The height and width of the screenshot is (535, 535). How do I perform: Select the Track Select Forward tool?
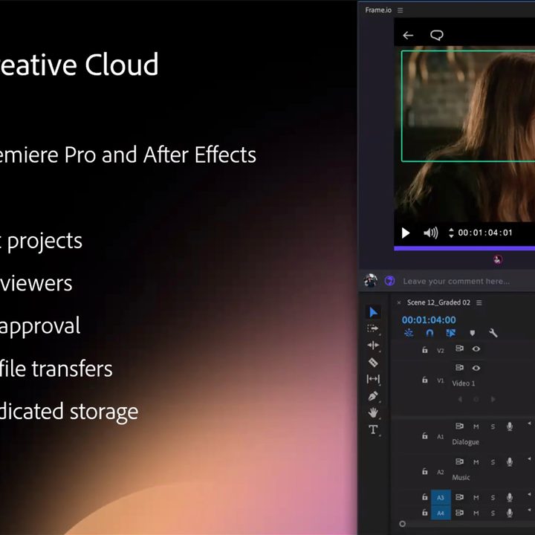click(x=373, y=328)
